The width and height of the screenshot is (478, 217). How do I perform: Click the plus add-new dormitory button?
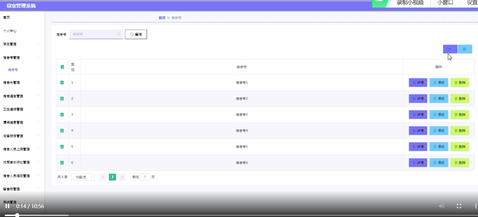450,49
